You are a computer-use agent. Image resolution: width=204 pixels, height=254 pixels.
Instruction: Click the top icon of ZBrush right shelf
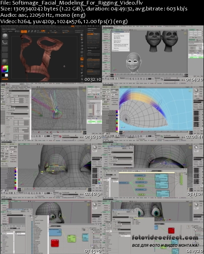click(x=82, y=35)
